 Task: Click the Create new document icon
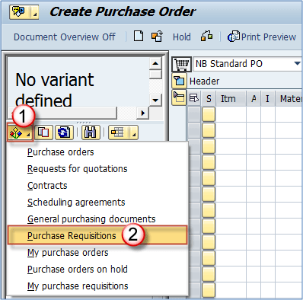tap(139, 36)
